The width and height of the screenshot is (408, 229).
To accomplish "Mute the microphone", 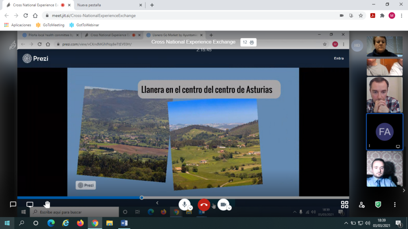I will coord(184,205).
